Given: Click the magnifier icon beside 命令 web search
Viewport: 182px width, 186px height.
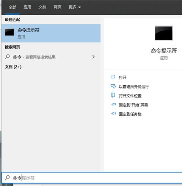Looking at the screenshot, I should pyautogui.click(x=7, y=57).
